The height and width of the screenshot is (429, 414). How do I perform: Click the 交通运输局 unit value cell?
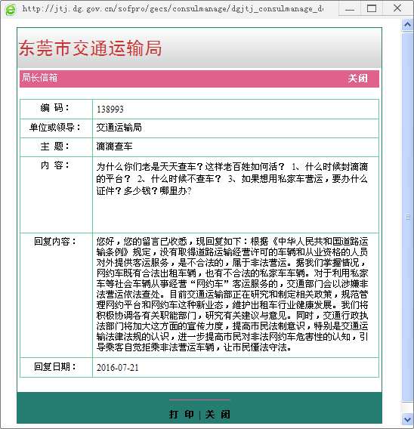click(x=236, y=128)
